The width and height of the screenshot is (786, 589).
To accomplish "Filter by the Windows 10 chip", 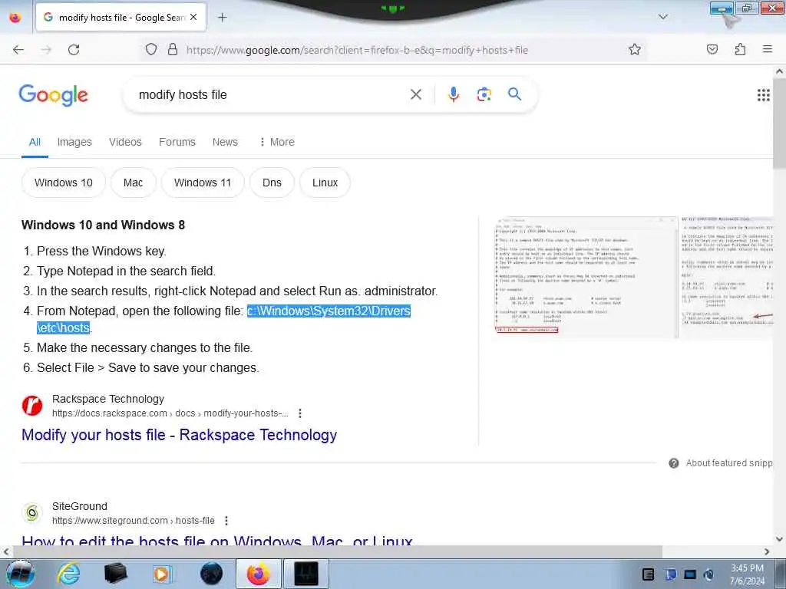I will [64, 183].
